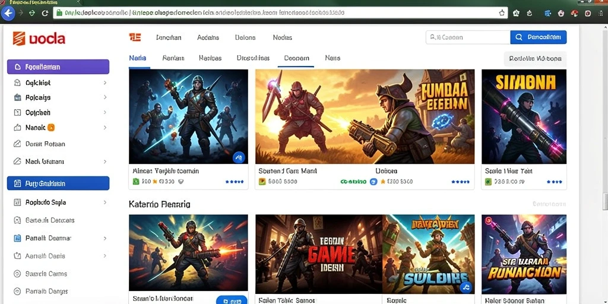Click the green shield icon beside reload
The height and width of the screenshot is (304, 608).
pos(33,13)
